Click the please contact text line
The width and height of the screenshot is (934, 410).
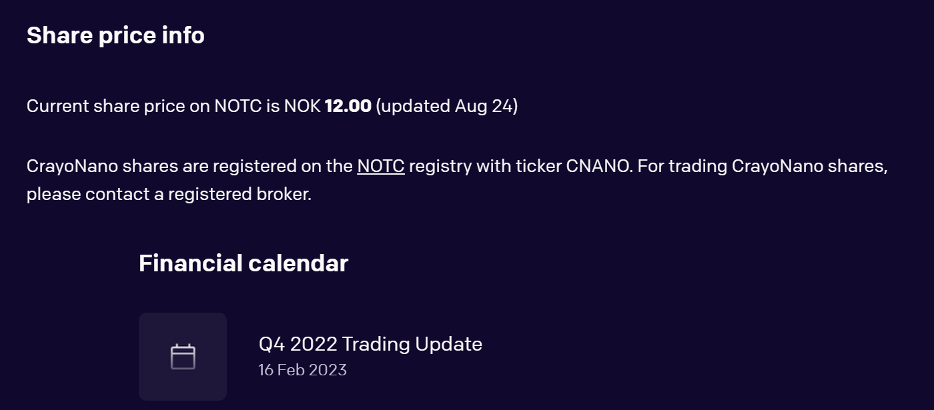point(169,195)
